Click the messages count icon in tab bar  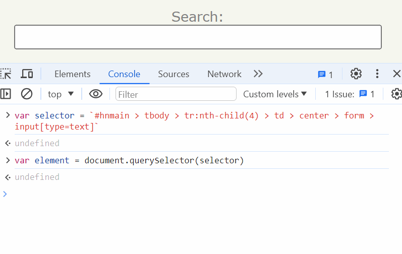(325, 75)
